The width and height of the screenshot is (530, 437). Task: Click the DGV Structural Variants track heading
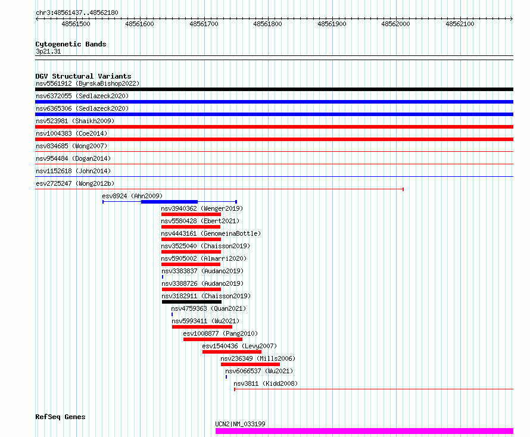(83, 76)
